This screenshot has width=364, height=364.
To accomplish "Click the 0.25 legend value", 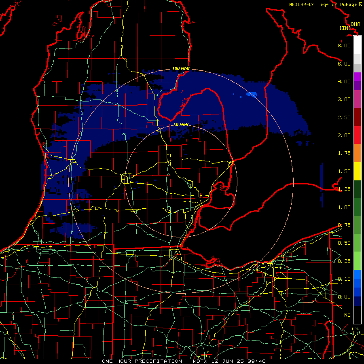I will pyautogui.click(x=344, y=261).
